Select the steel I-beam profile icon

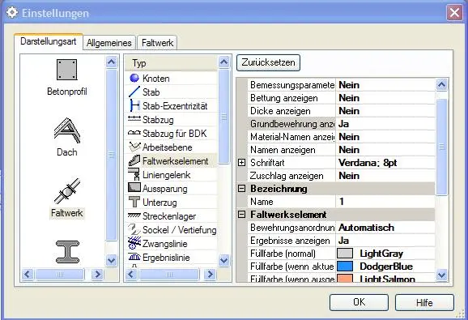tap(67, 252)
